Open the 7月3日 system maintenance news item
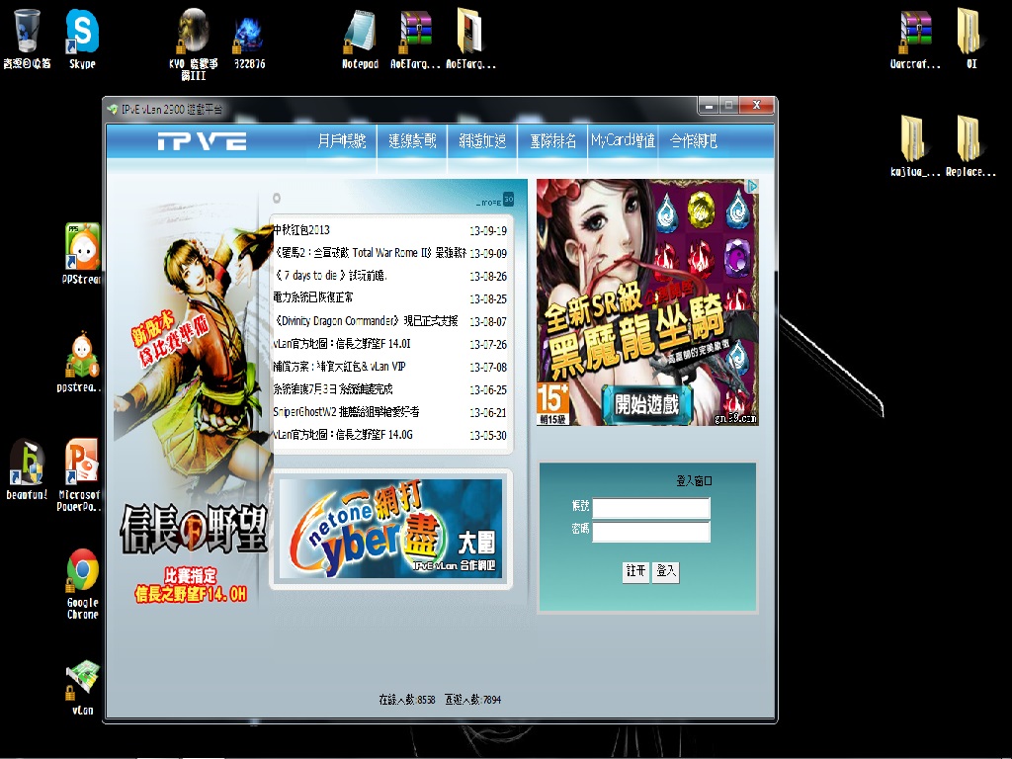This screenshot has height=759, width=1012. point(332,388)
